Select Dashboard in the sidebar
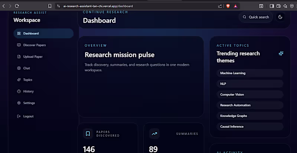Screen dimensions: 297x153 point(43,33)
